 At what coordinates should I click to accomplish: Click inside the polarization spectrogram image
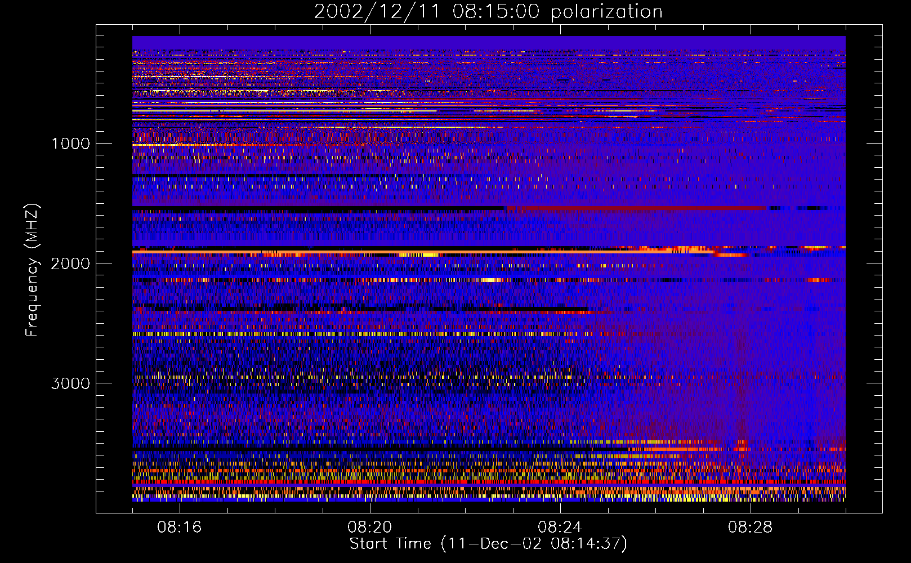point(489,269)
